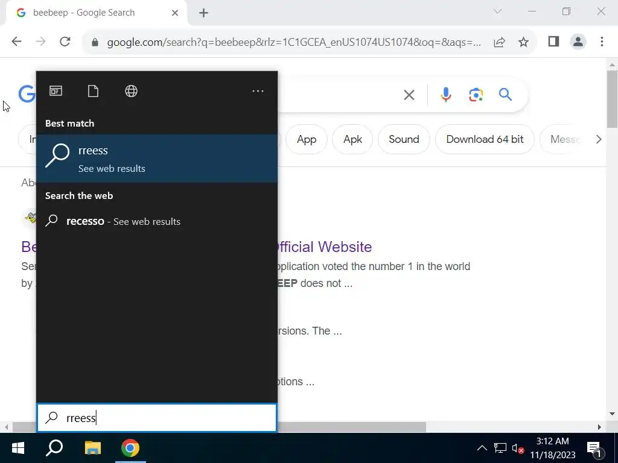Open network status tray icon
This screenshot has height=463, width=618.
[500, 448]
